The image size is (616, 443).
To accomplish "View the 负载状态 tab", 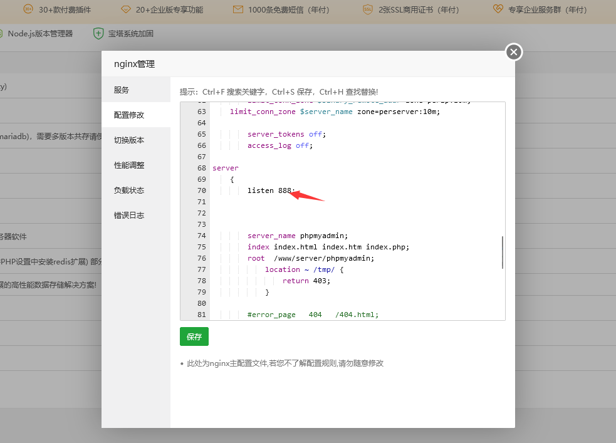I will click(136, 190).
